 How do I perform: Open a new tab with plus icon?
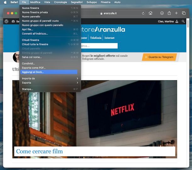tap(176, 13)
